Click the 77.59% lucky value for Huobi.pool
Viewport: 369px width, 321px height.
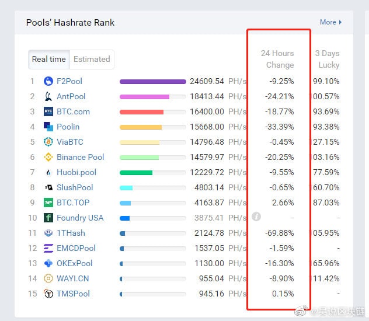tap(326, 172)
